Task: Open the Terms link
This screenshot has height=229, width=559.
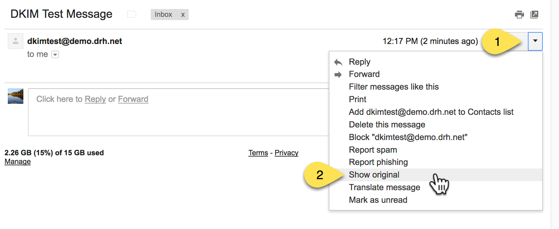Action: [x=258, y=153]
